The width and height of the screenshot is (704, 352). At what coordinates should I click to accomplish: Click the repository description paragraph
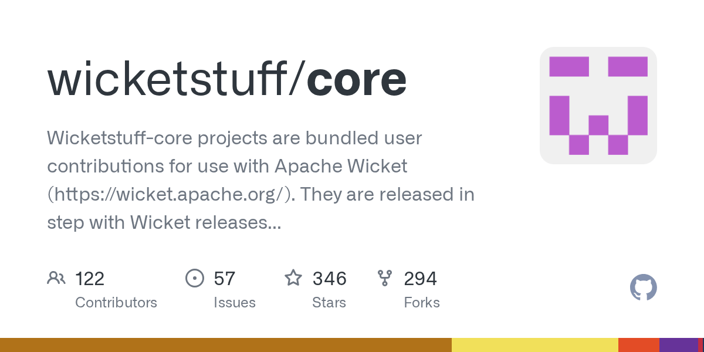[260, 180]
